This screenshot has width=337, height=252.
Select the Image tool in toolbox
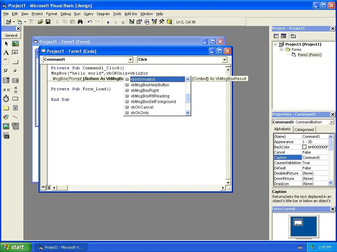pos(6,126)
